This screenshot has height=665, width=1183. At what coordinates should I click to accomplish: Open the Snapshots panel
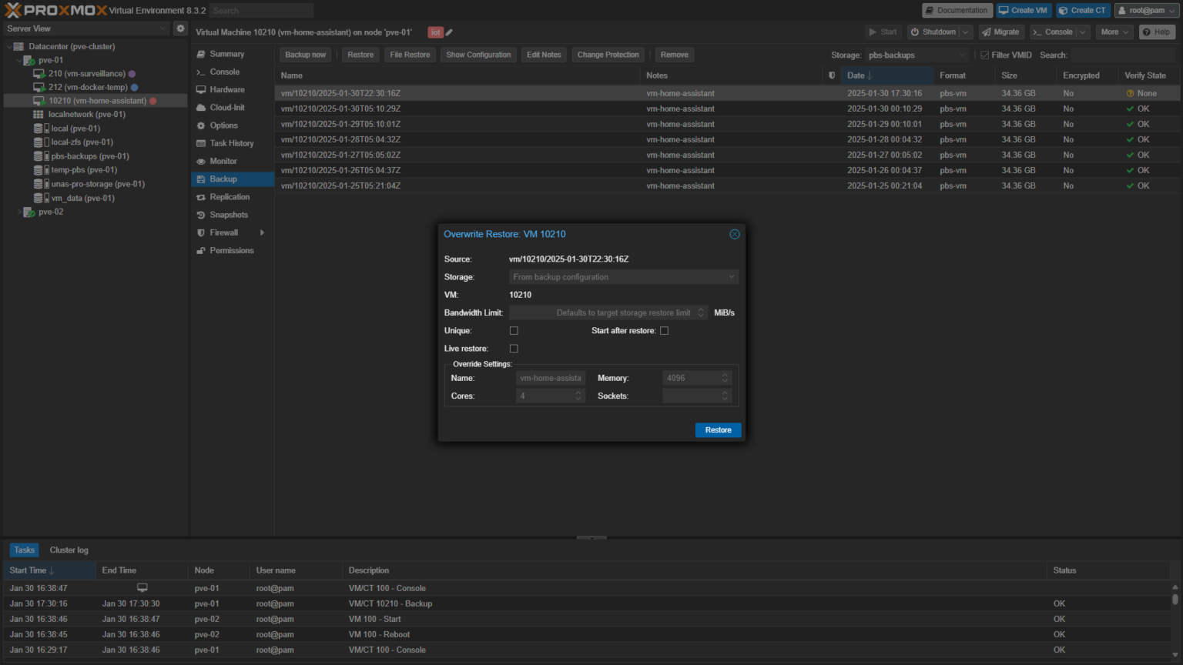[x=229, y=215]
